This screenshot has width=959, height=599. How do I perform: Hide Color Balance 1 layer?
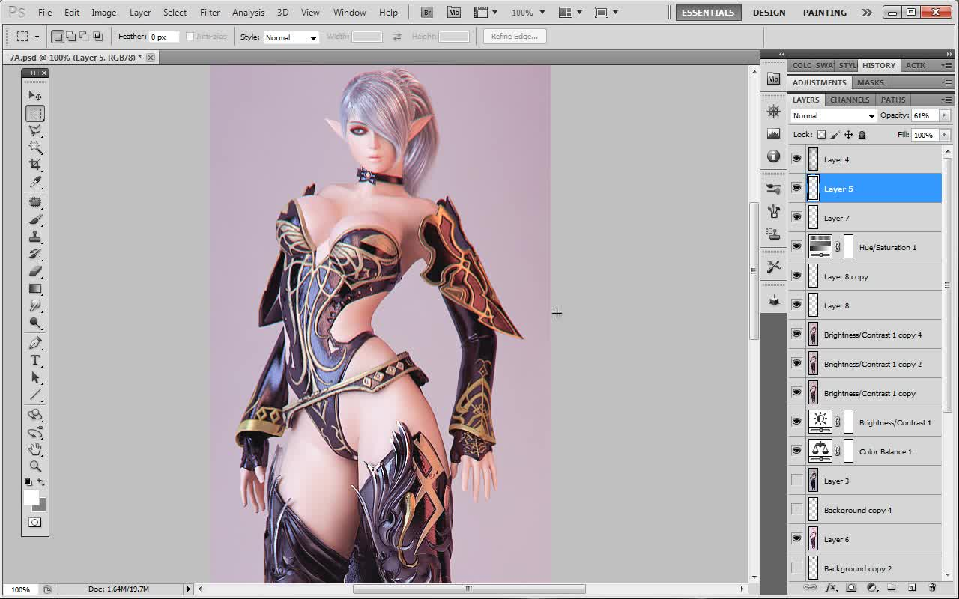point(796,451)
